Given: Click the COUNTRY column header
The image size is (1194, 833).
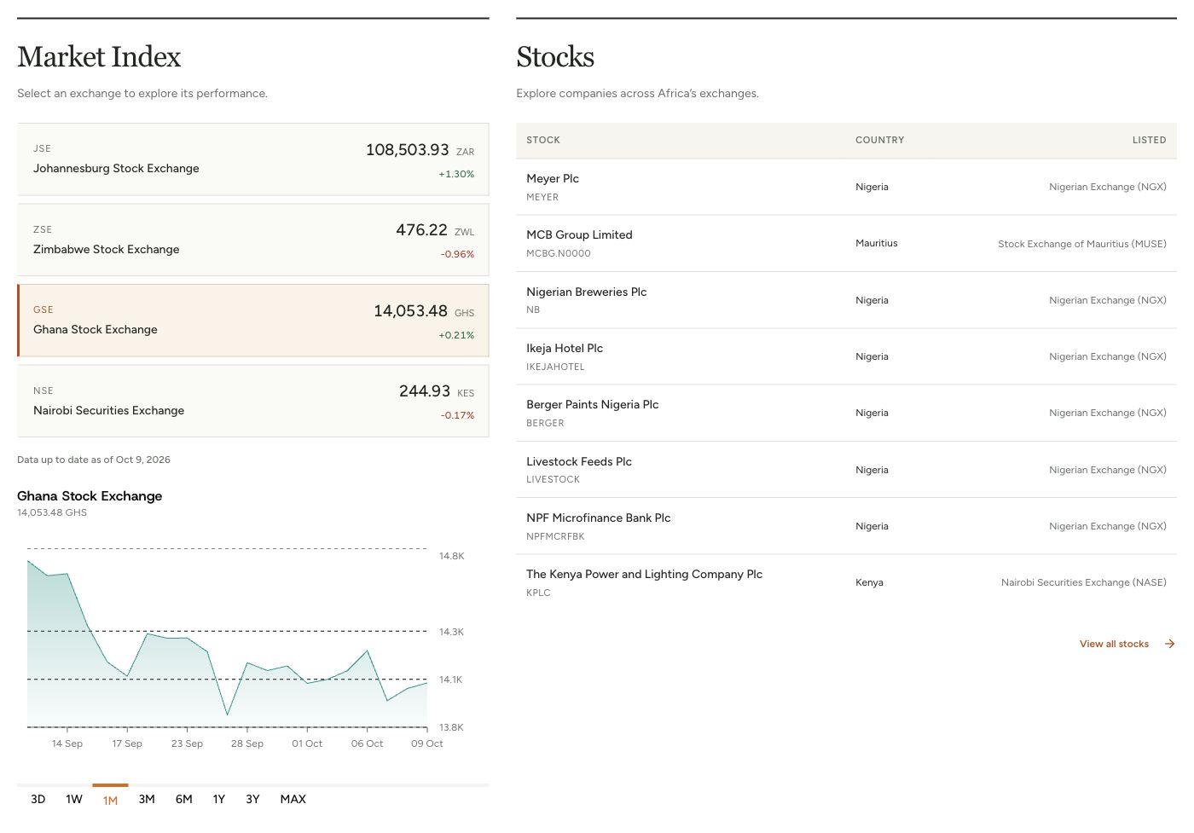Looking at the screenshot, I should pyautogui.click(x=879, y=140).
